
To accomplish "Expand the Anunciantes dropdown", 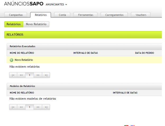I will pyautogui.click(x=56, y=5).
